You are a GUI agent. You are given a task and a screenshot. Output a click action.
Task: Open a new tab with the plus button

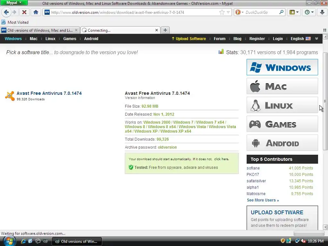165,30
